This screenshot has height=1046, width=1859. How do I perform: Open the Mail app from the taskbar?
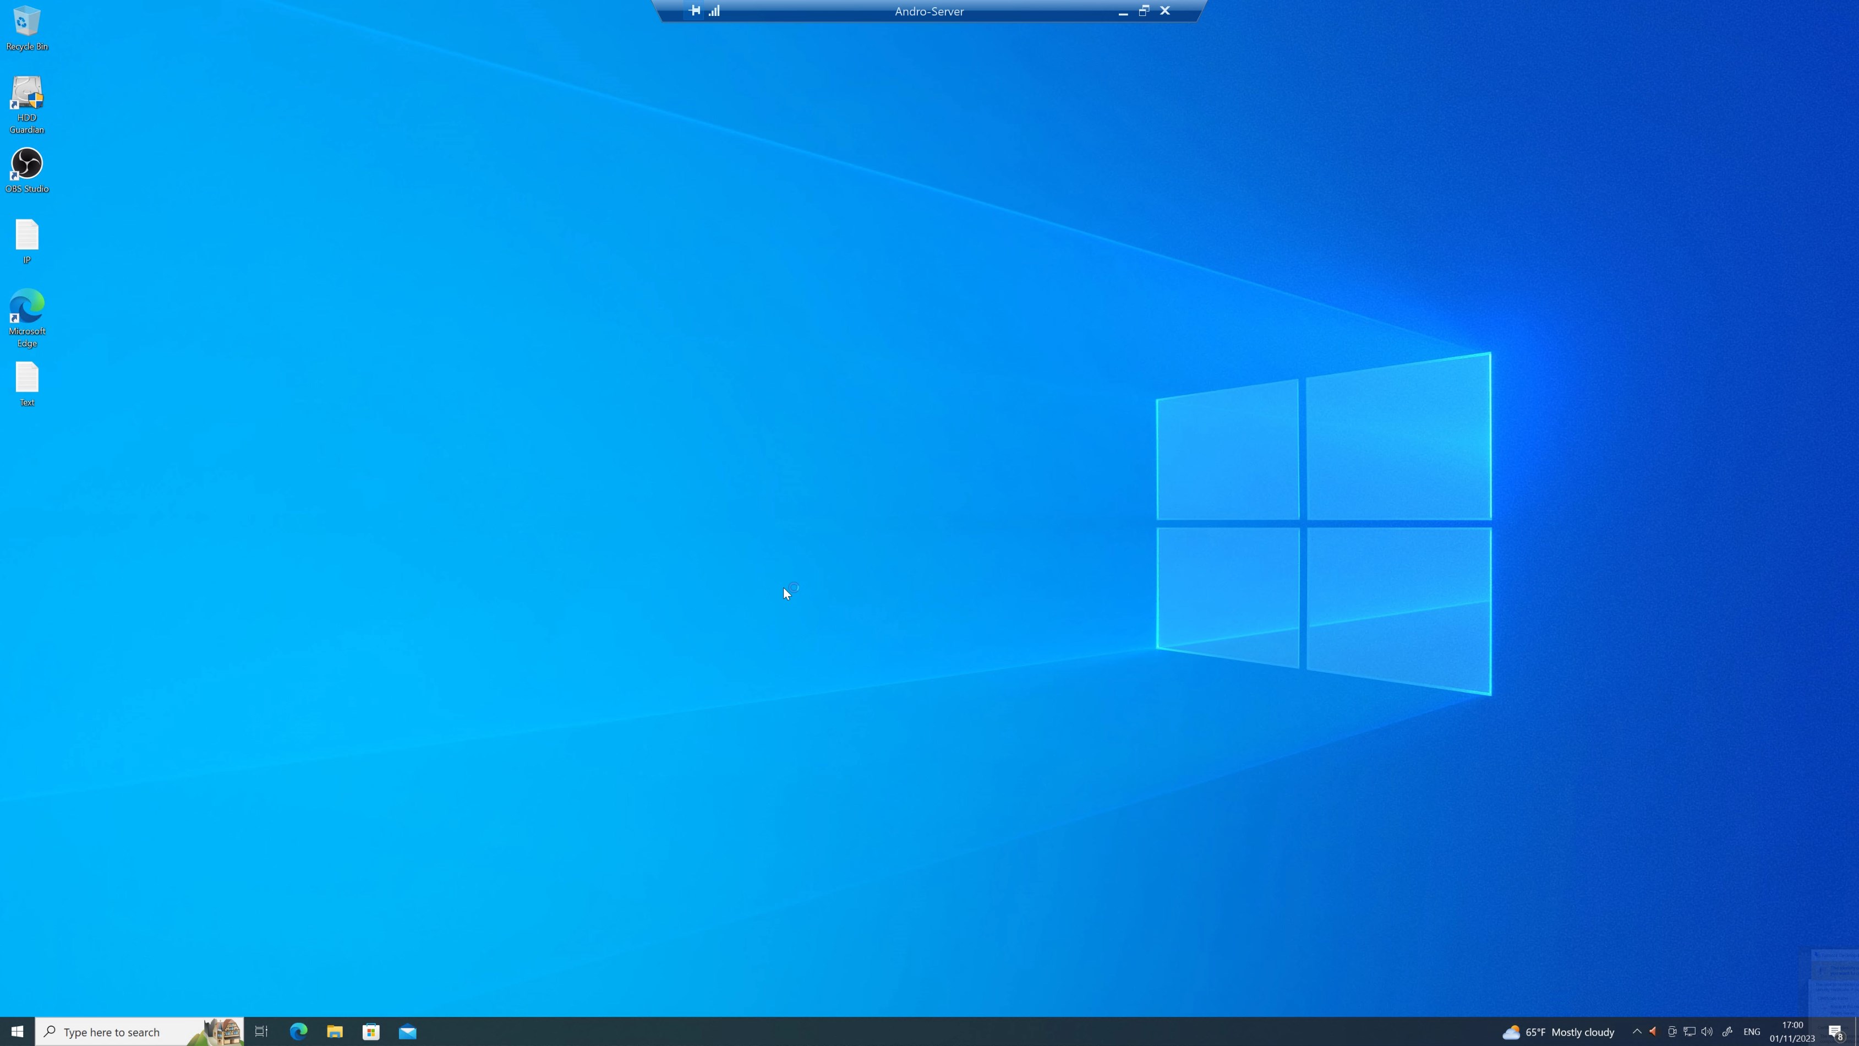point(408,1032)
